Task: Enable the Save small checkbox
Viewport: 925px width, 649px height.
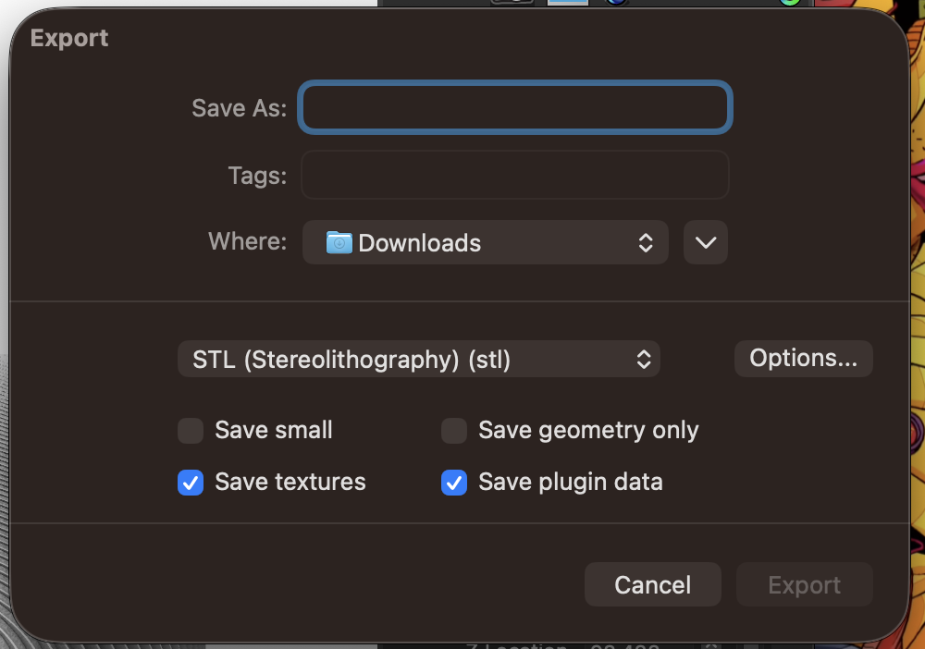Action: [x=191, y=431]
